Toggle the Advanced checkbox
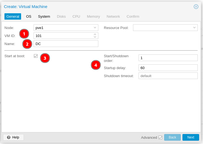The width and height of the screenshot is (203, 144). [160, 137]
